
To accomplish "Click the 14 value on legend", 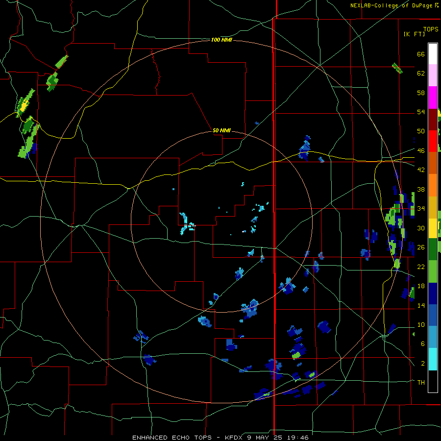I will pyautogui.click(x=421, y=305).
